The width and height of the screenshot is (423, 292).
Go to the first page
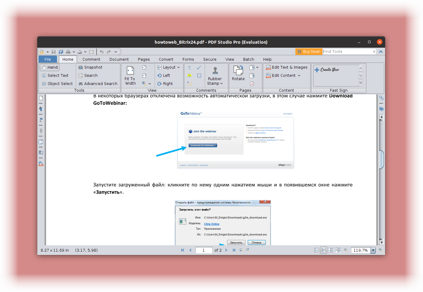183,250
